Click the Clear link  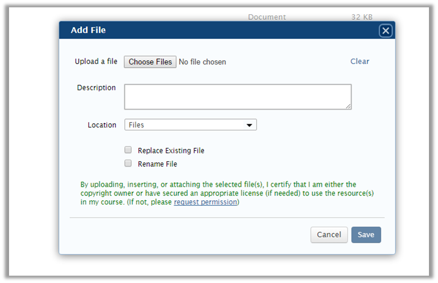pos(360,61)
